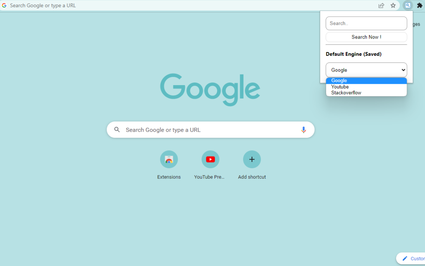Focus the extension popup Search.. field
Screen dimensions: 425x266
(x=366, y=23)
